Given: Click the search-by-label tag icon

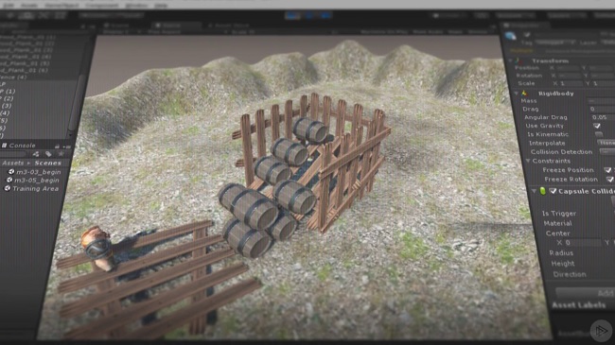Looking at the screenshot, I should [x=48, y=154].
